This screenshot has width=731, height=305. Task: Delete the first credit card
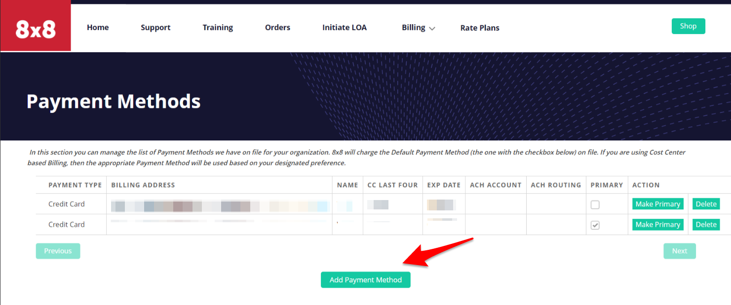click(x=706, y=204)
